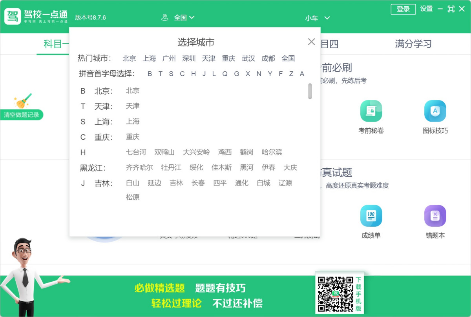The width and height of the screenshot is (471, 317).
Task: Switch to the 科目一 tab
Action: 57,45
